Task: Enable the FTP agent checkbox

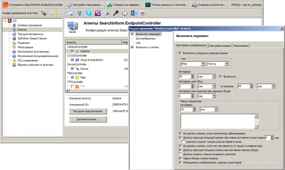Action: [x=72, y=86]
